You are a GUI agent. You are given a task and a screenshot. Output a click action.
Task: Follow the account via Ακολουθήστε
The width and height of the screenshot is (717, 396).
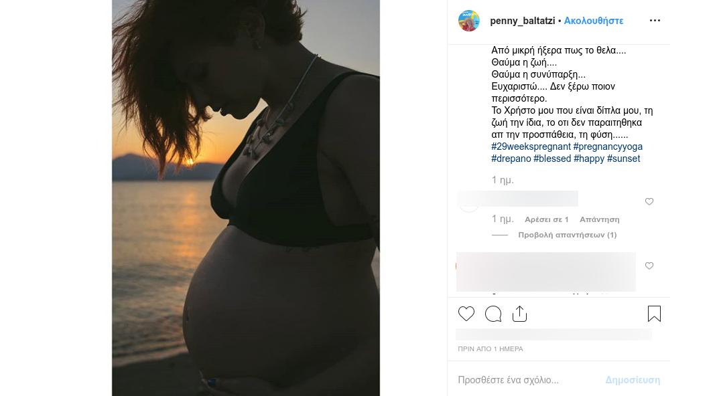[x=594, y=21]
